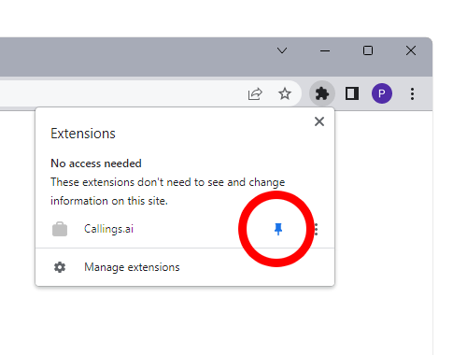This screenshot has height=355, width=467.
Task: Close the Extensions popup
Action: [x=319, y=121]
